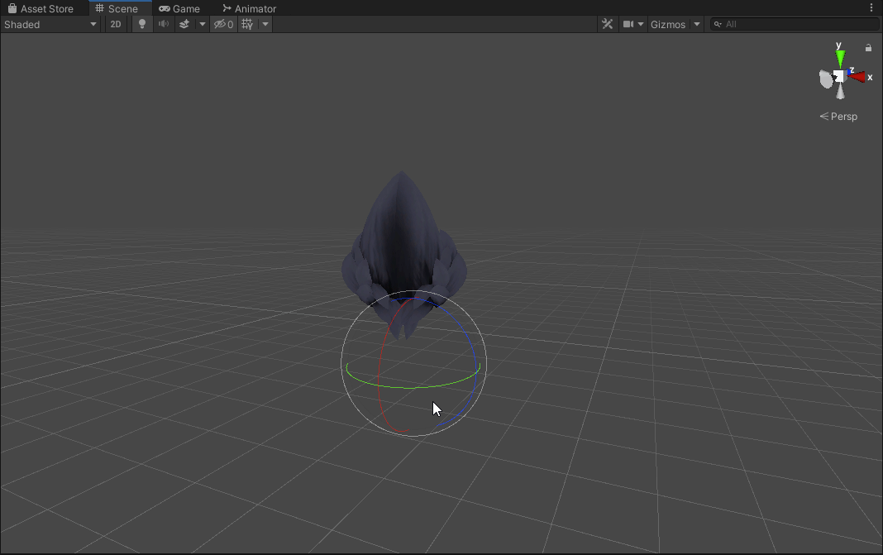Toggle scene lighting with the light bulb icon
Screen dimensions: 883x555
point(141,24)
